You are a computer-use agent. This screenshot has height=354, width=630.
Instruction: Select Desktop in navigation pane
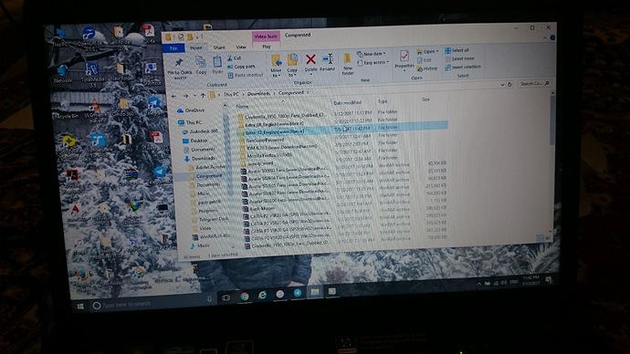point(195,141)
